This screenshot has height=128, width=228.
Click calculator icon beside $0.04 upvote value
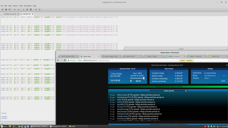(x=131, y=81)
